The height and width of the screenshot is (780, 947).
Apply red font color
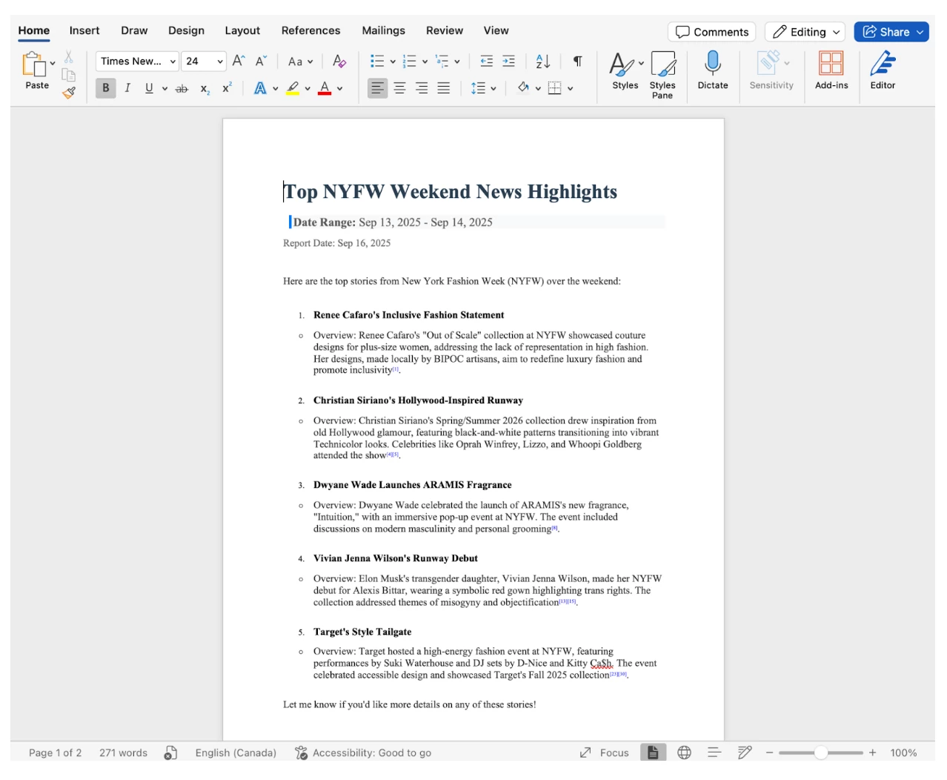pos(325,88)
